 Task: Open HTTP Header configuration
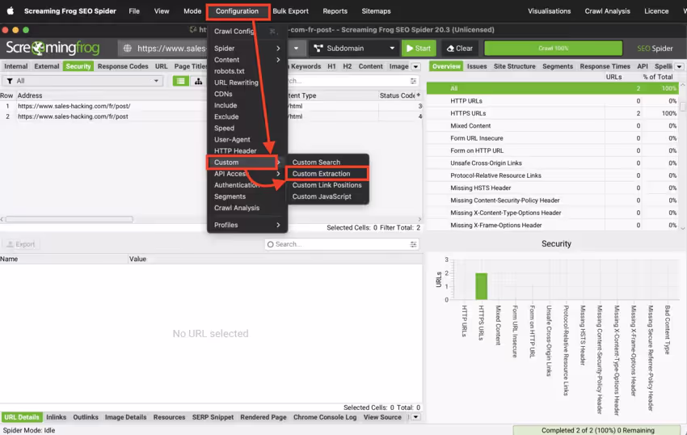(235, 151)
